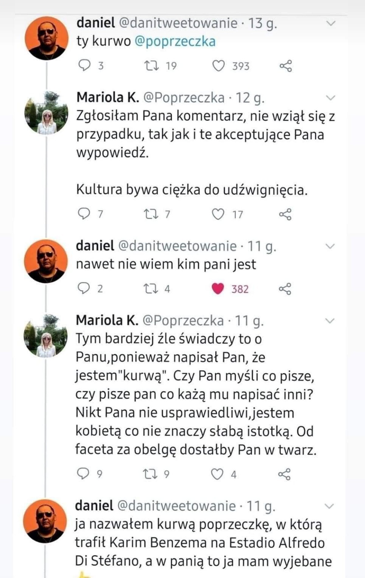
Task: Open the @poprzeczka mention link
Action: point(175,41)
